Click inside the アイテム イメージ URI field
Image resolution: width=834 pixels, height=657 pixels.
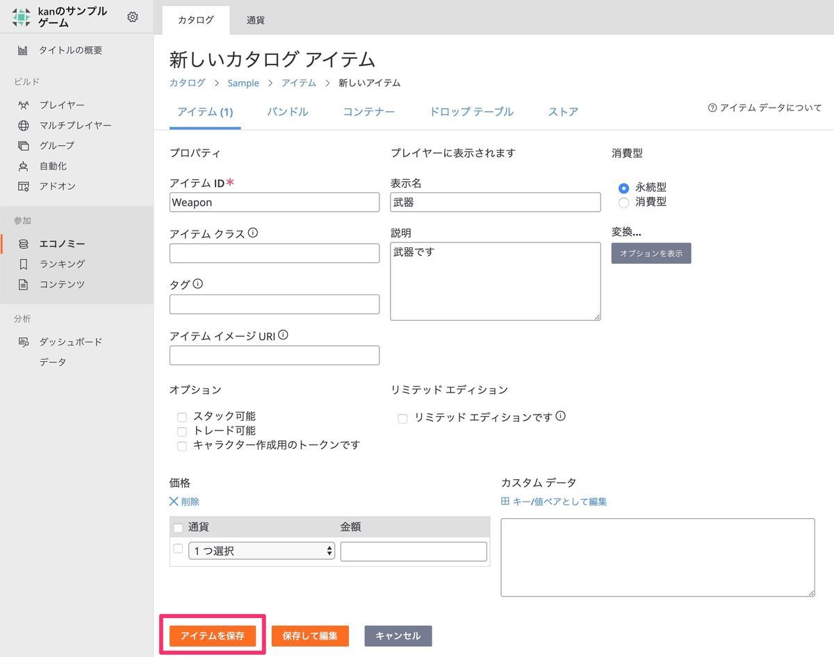[x=274, y=355]
